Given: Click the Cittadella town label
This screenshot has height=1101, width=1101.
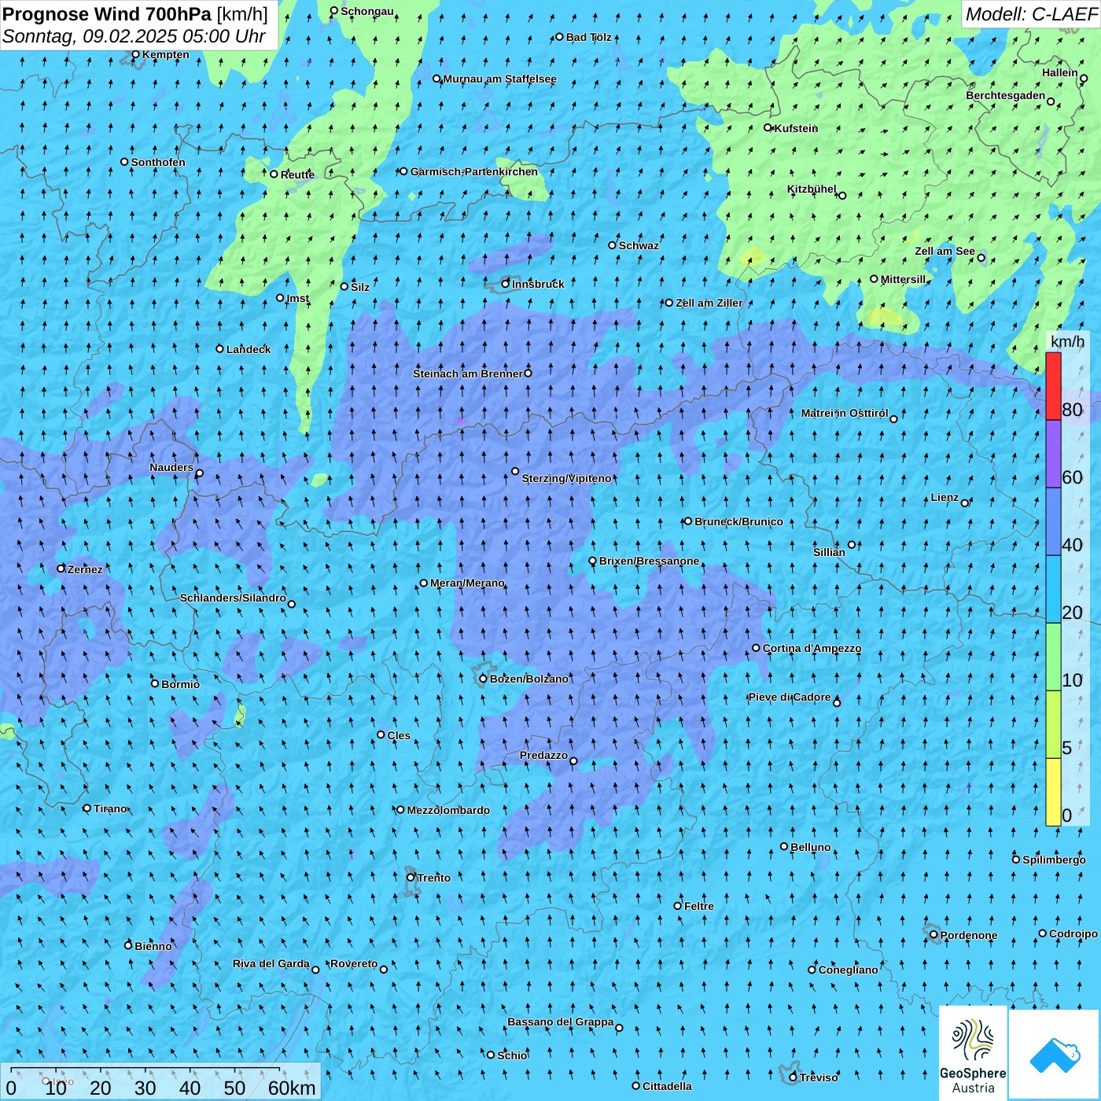Looking at the screenshot, I should (x=667, y=1087).
